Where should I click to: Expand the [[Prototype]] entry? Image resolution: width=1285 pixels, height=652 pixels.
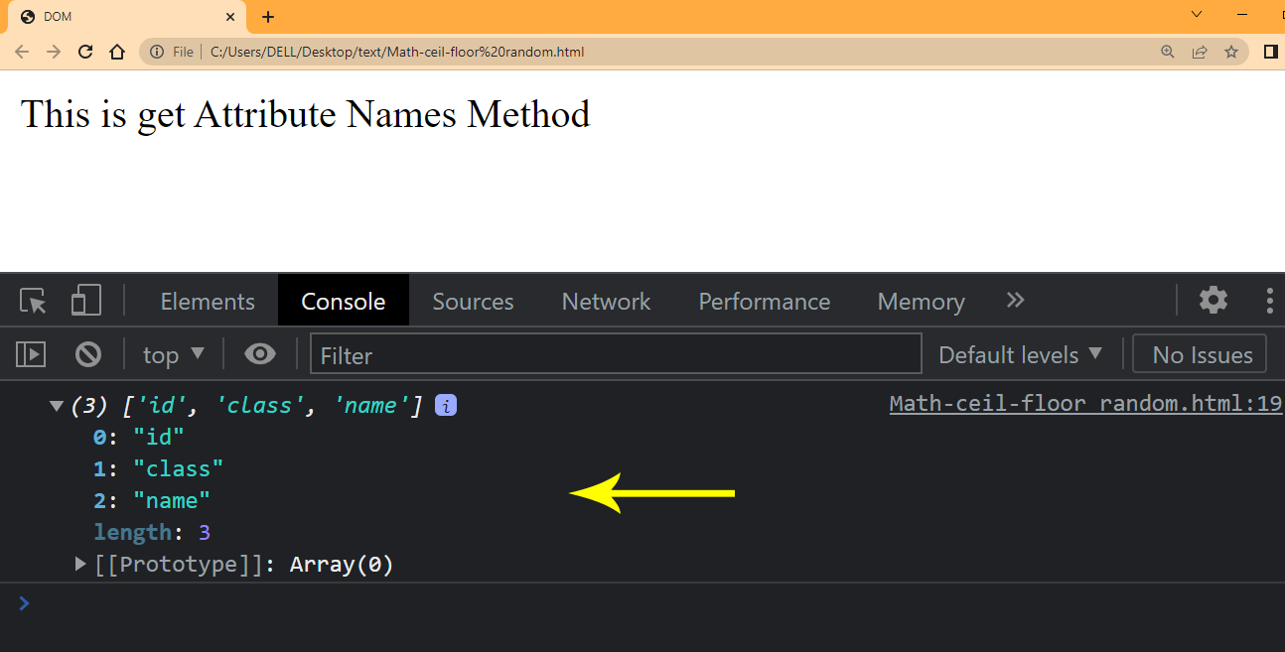(x=81, y=565)
